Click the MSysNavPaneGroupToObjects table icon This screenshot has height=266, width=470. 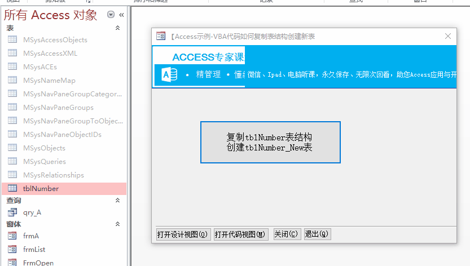click(x=12, y=121)
